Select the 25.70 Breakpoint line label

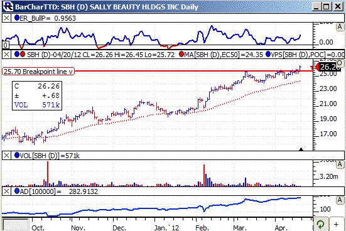(x=38, y=72)
